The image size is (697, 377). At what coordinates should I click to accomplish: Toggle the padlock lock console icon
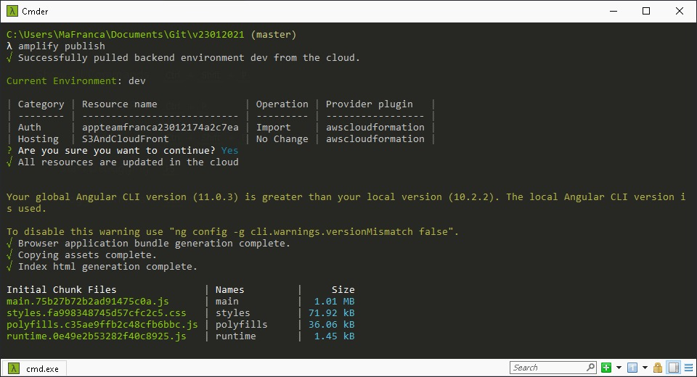pyautogui.click(x=658, y=368)
